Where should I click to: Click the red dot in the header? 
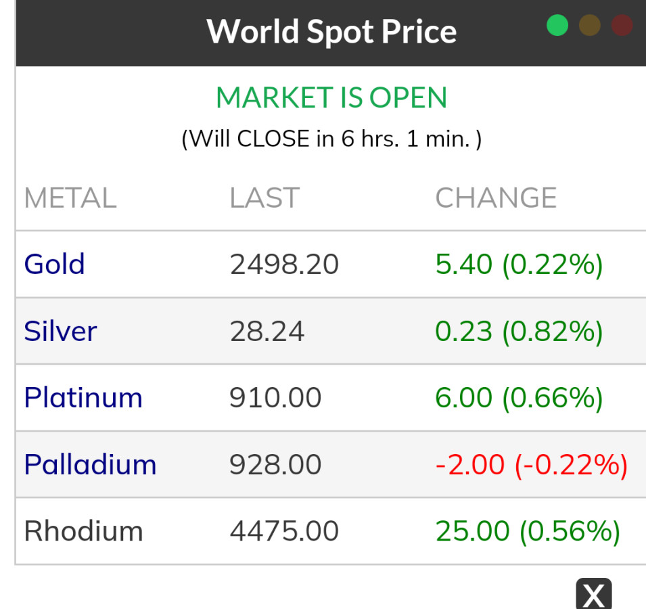622,26
